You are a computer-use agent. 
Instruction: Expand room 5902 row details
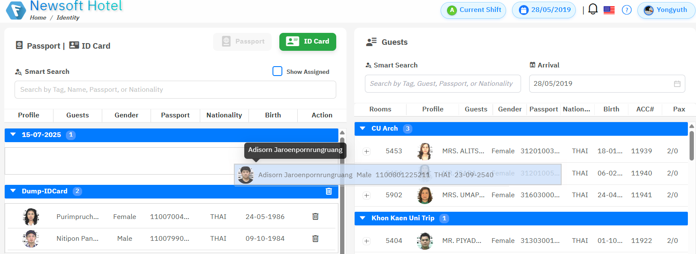pyautogui.click(x=367, y=195)
